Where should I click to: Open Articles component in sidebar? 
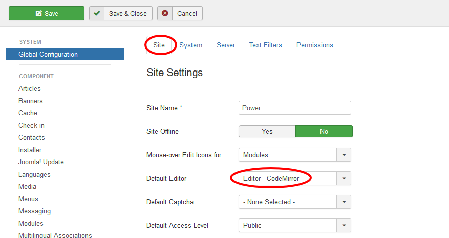click(x=30, y=88)
